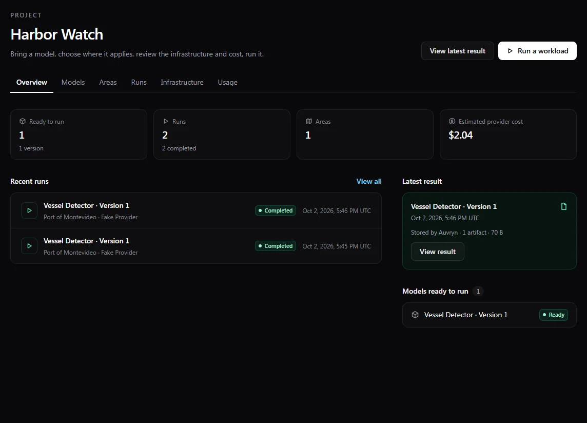The width and height of the screenshot is (587, 423).
Task: Click the Recent runs section heading
Action: [x=30, y=181]
